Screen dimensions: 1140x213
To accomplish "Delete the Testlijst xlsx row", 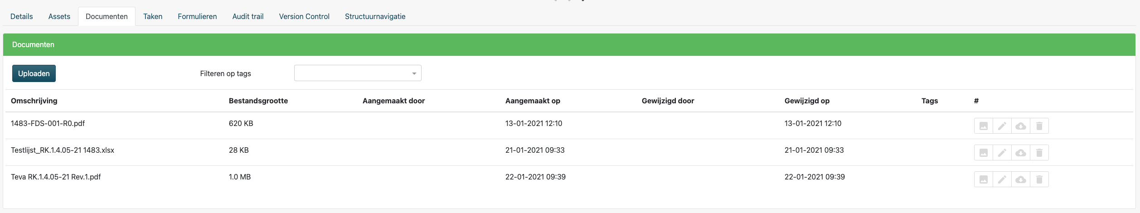I will click(1039, 153).
